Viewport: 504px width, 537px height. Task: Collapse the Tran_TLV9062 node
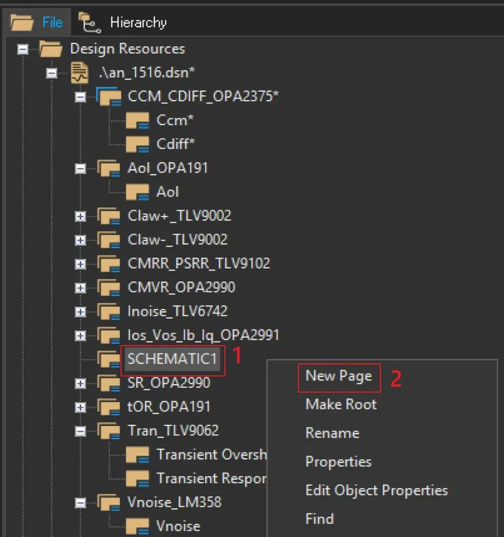click(80, 432)
